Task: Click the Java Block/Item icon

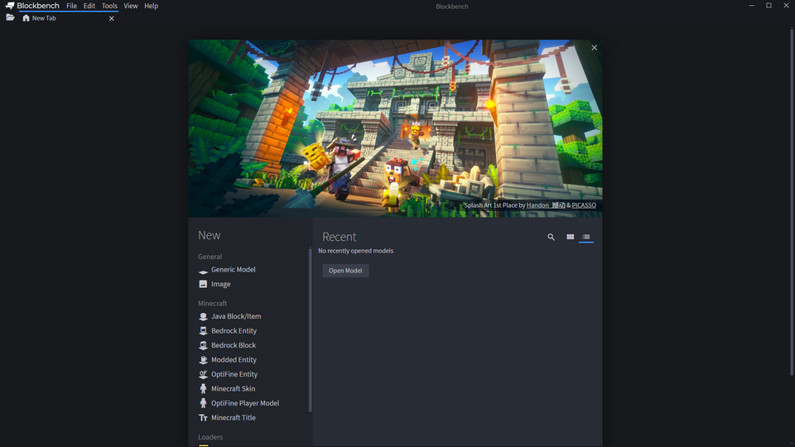Action: [204, 317]
